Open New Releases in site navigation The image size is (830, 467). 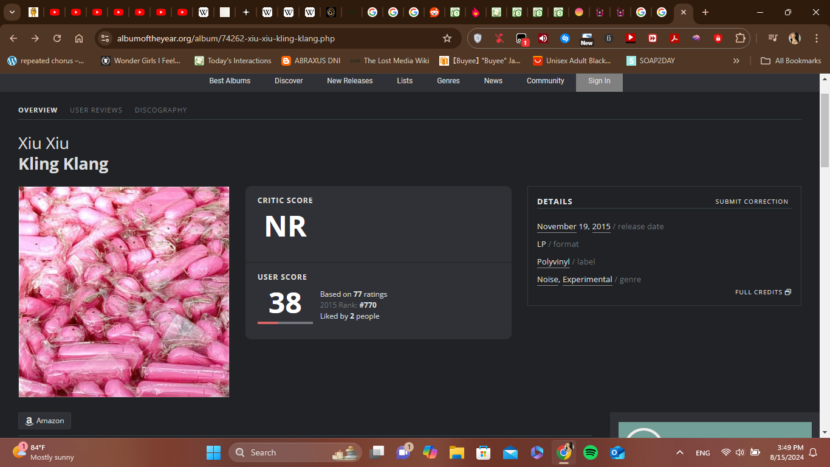tap(350, 81)
